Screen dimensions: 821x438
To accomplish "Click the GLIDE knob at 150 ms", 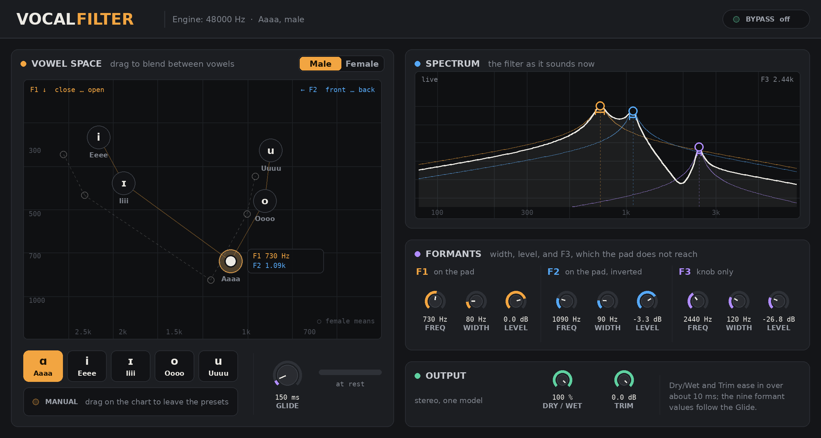I will coord(287,375).
